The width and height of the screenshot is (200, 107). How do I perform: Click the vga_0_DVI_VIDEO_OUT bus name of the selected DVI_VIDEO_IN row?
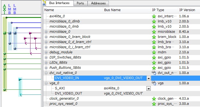coord(123,78)
